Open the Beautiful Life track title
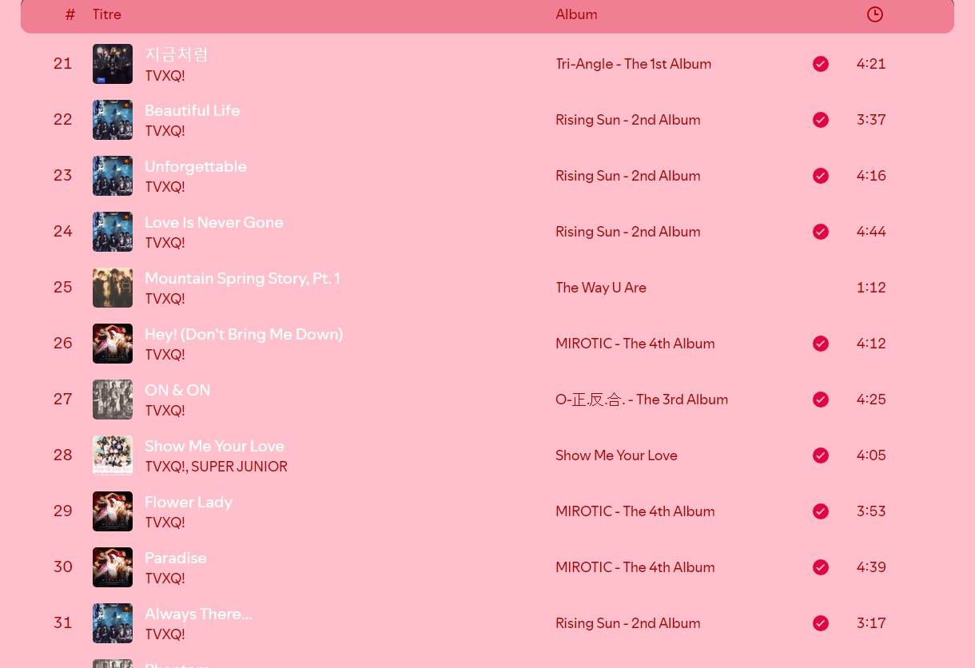The image size is (975, 668). click(193, 110)
